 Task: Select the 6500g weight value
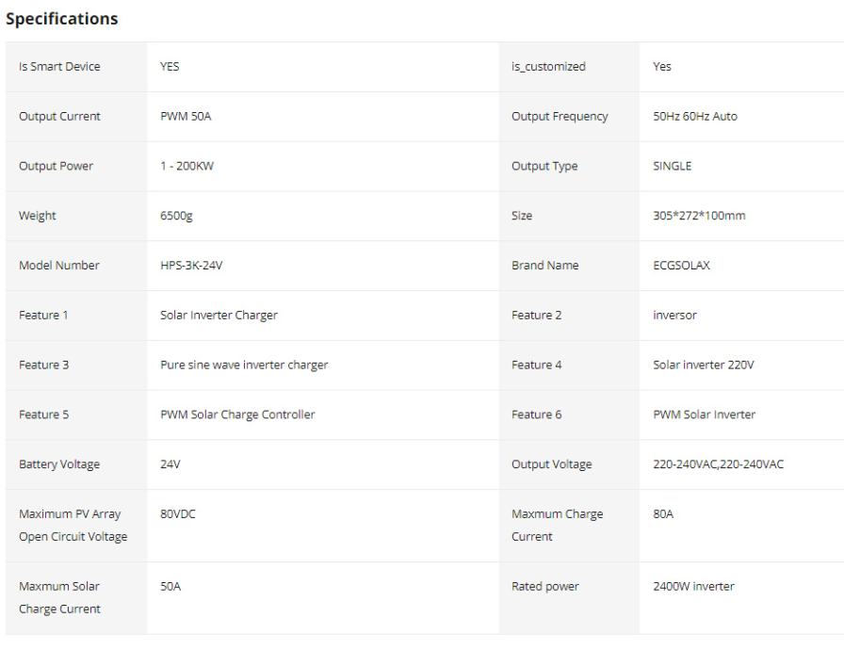point(176,216)
